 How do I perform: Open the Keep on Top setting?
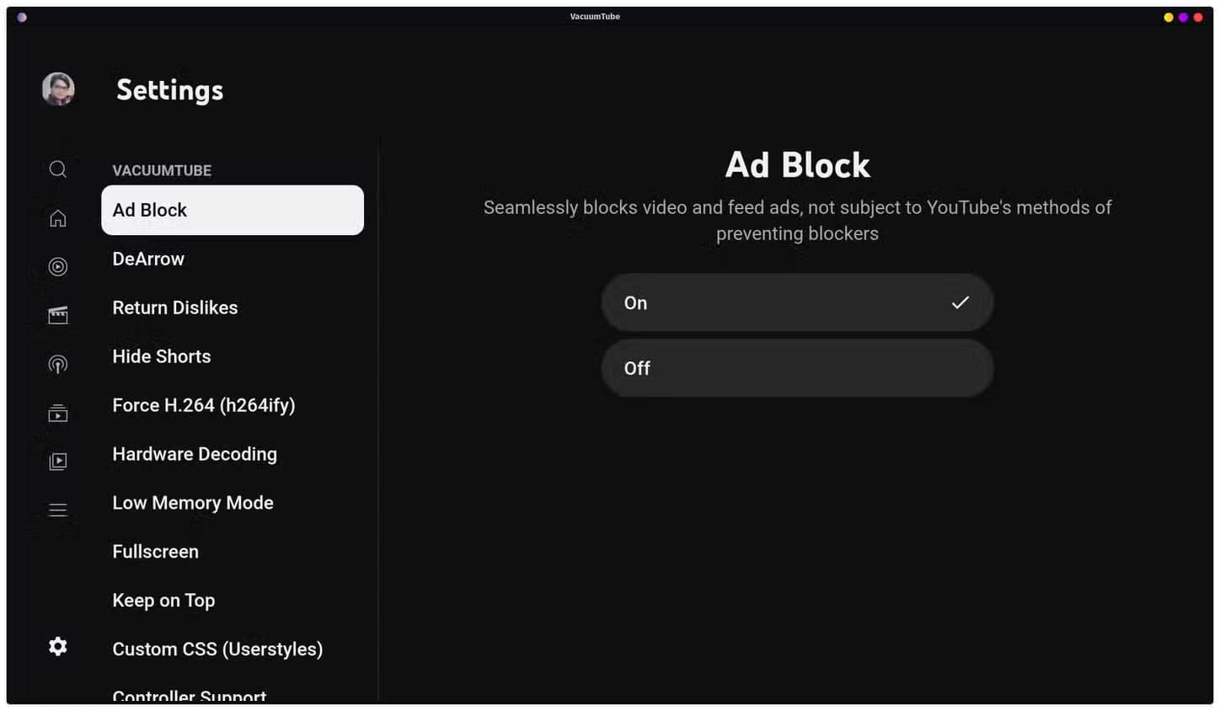(163, 600)
